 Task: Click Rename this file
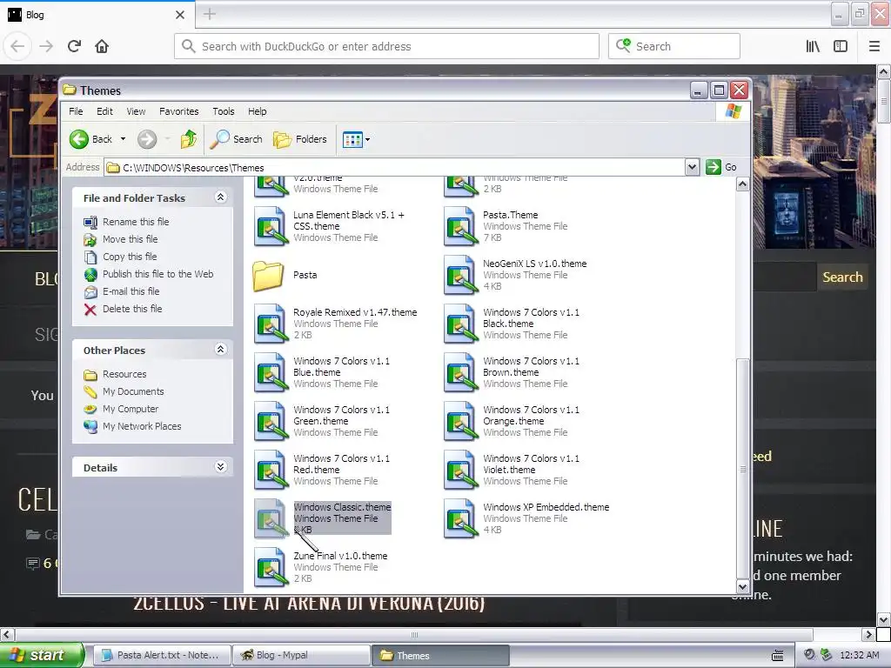136,222
